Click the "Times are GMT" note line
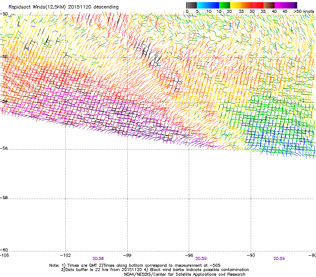Viewport: 316px width, 277px height. coord(135,265)
